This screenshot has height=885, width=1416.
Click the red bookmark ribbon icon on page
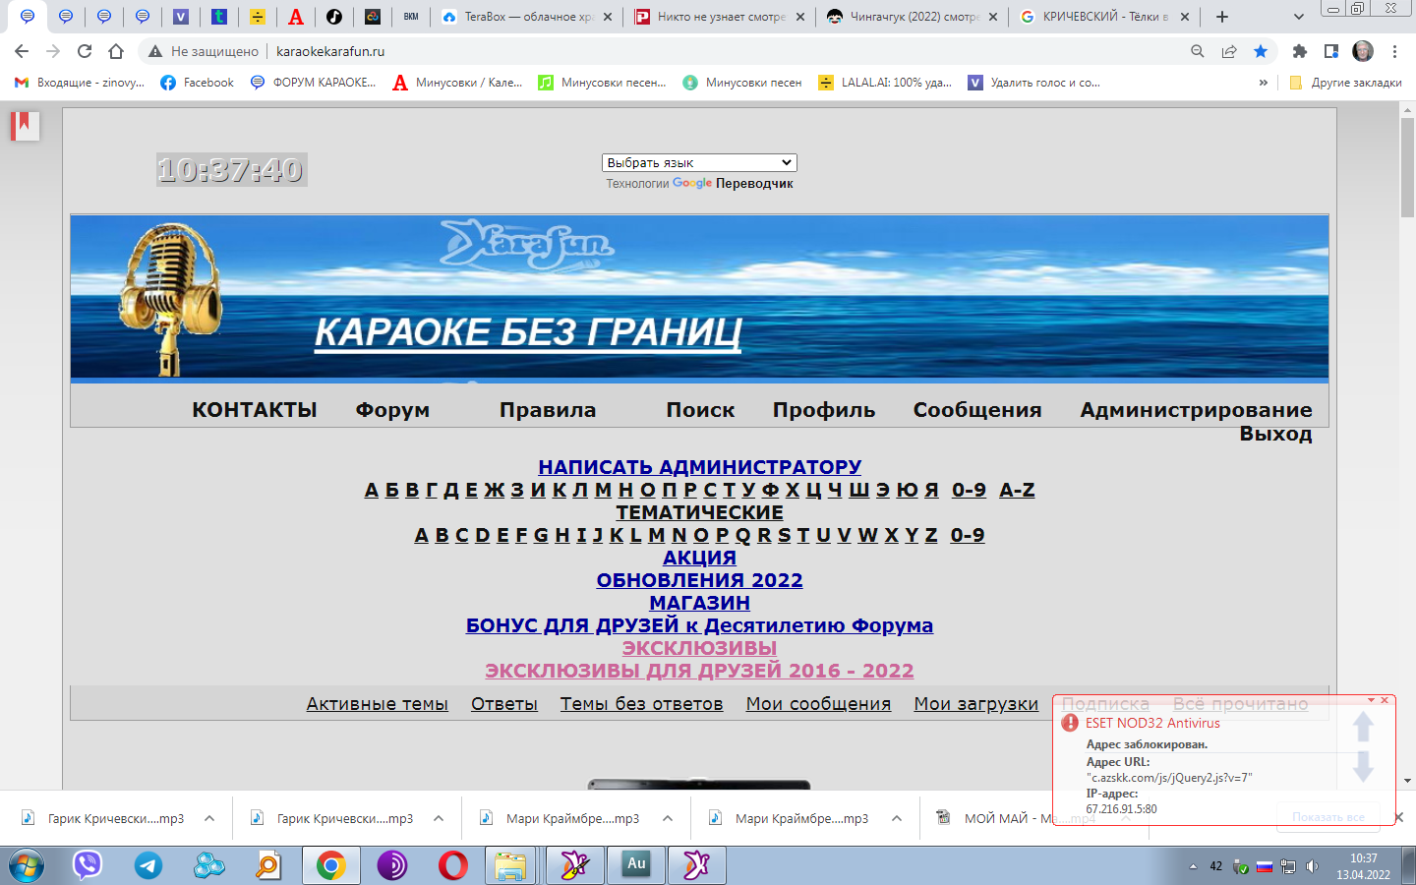[x=25, y=126]
